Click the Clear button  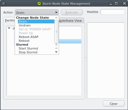coord(114,104)
